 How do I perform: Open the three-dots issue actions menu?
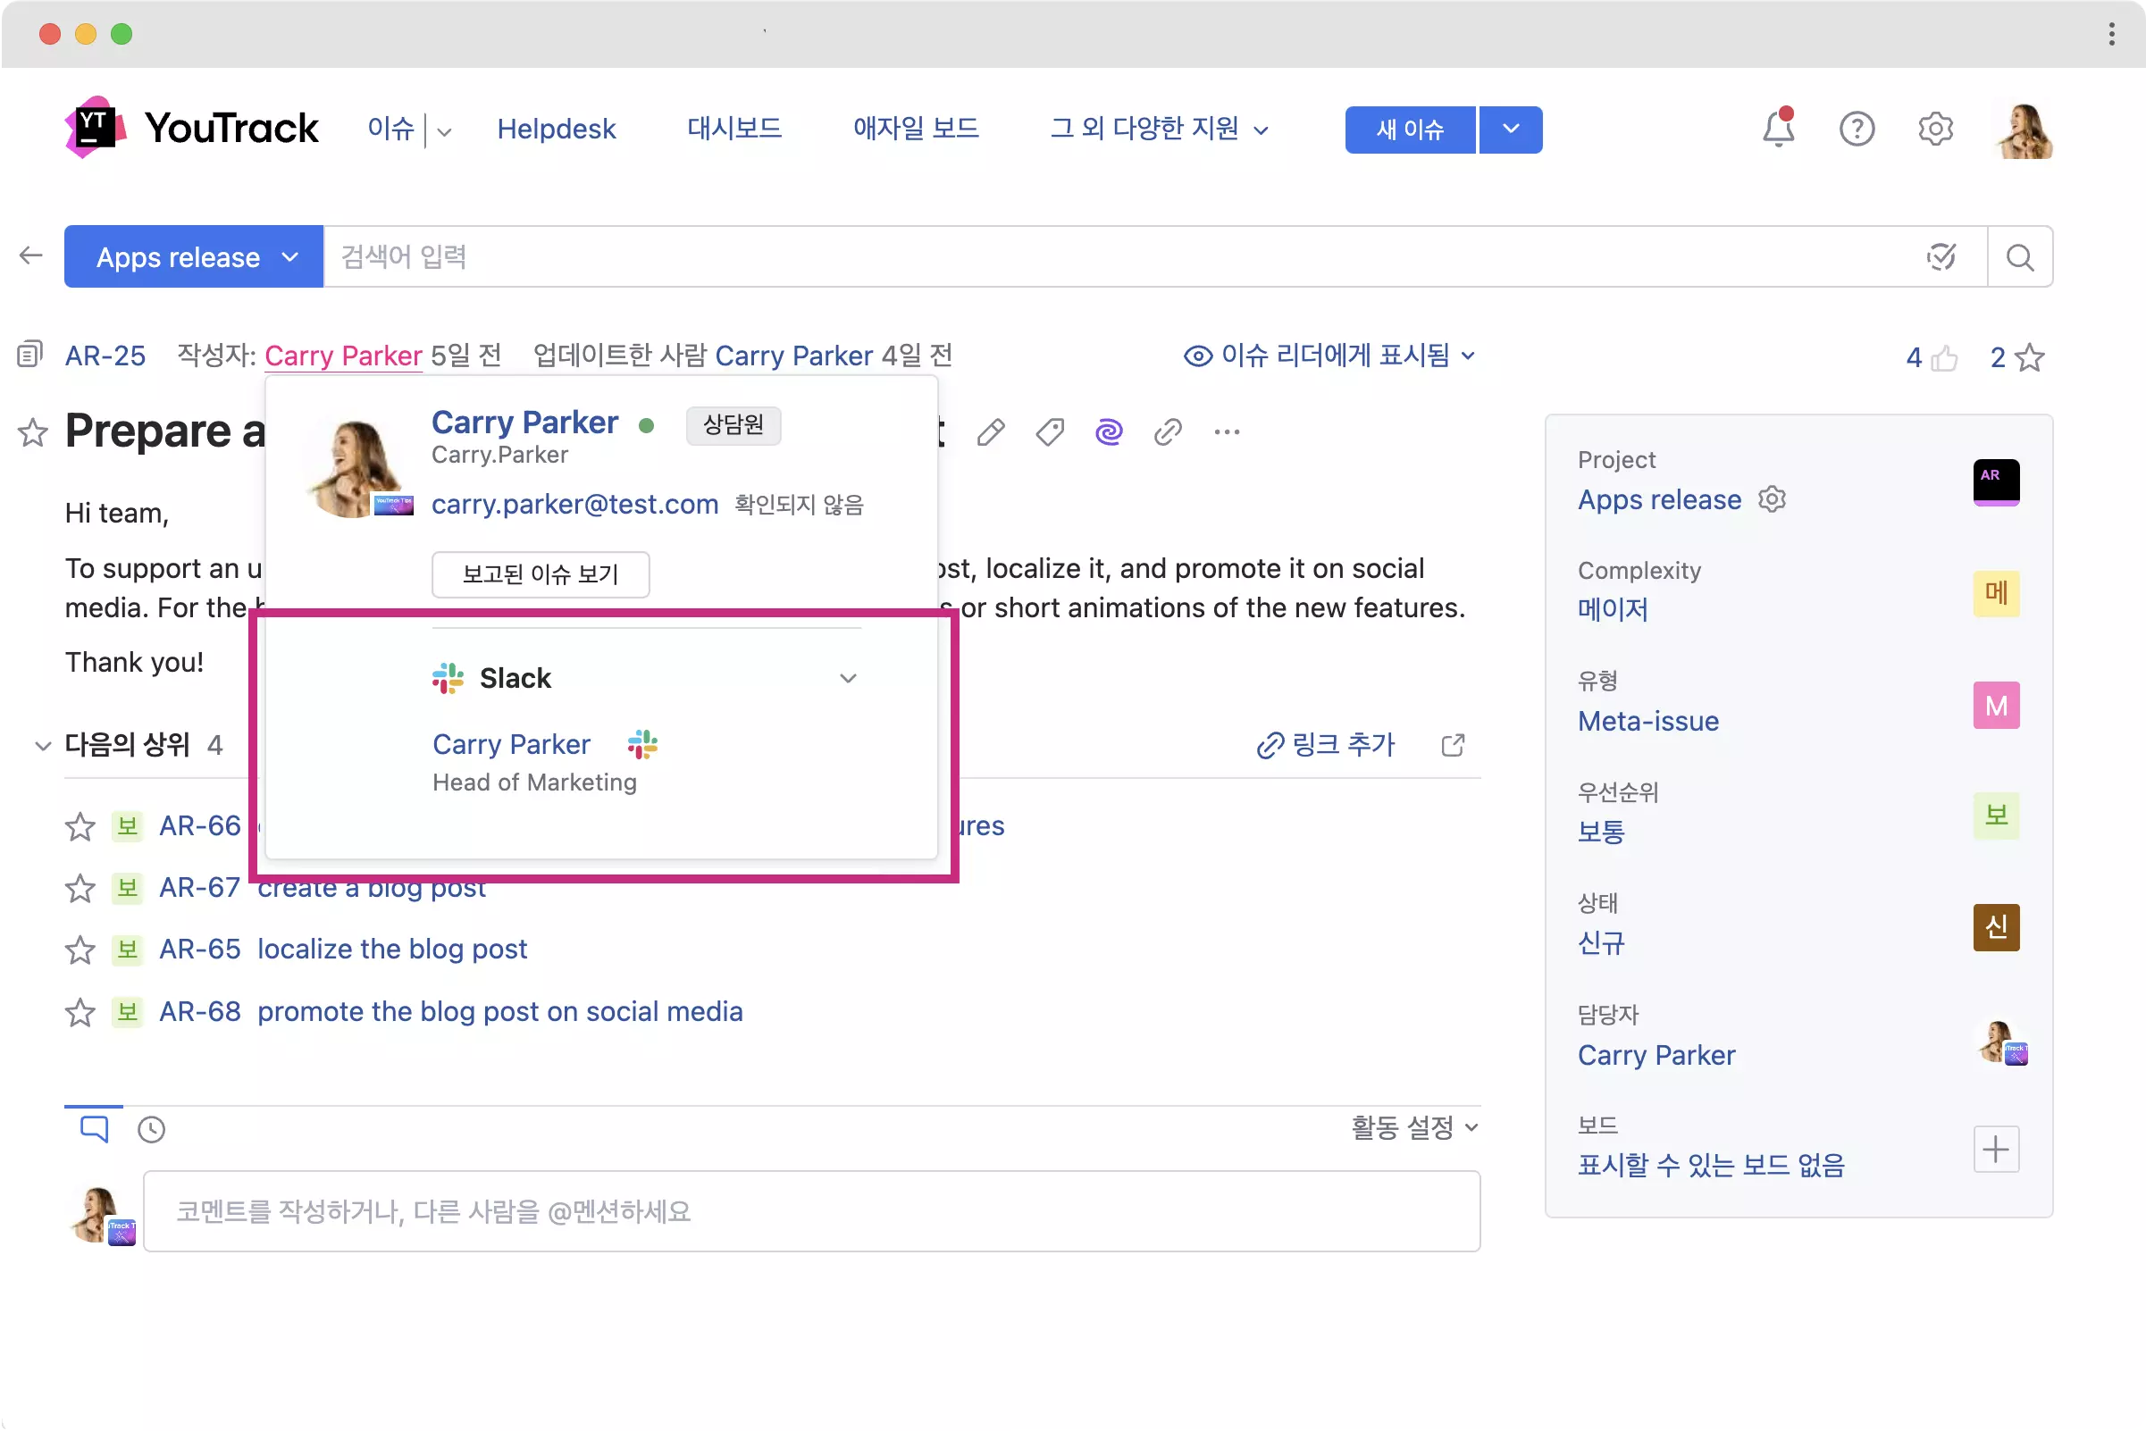click(x=1227, y=431)
